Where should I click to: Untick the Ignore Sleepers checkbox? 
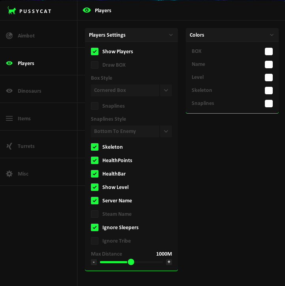(94, 228)
